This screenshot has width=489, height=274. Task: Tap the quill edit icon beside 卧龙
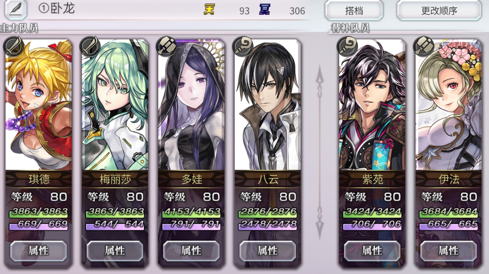[15, 9]
